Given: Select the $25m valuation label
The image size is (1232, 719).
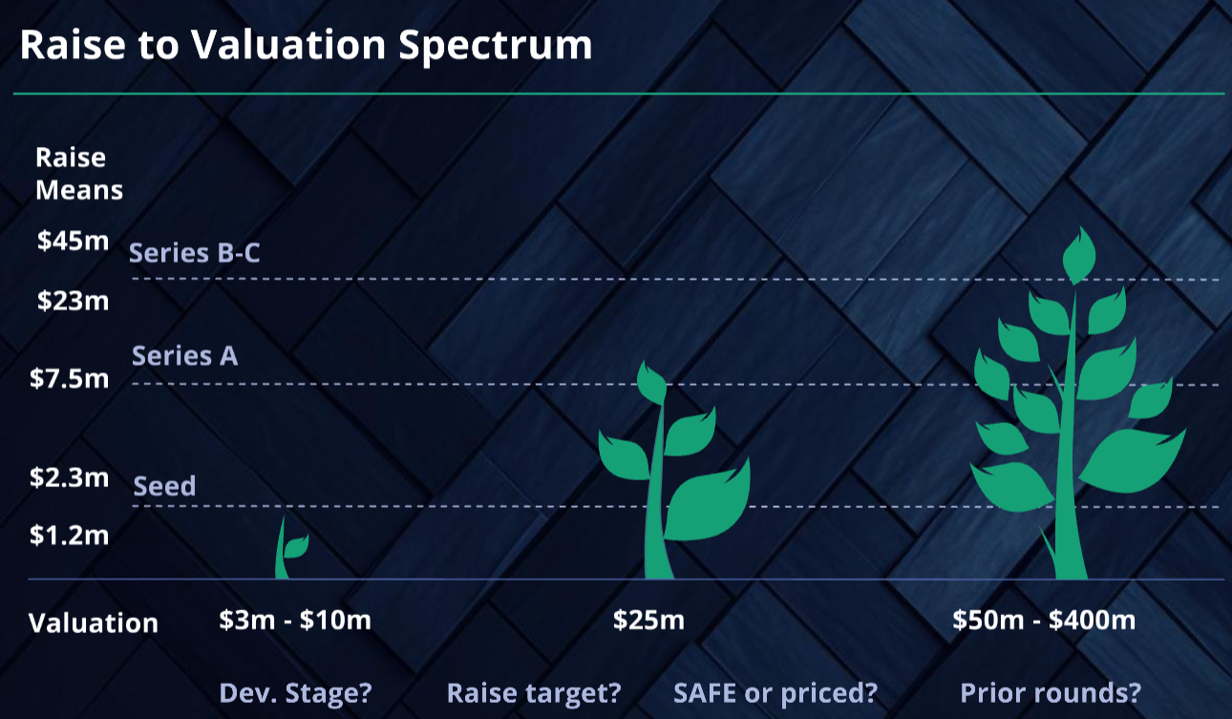Looking at the screenshot, I should click(x=649, y=620).
